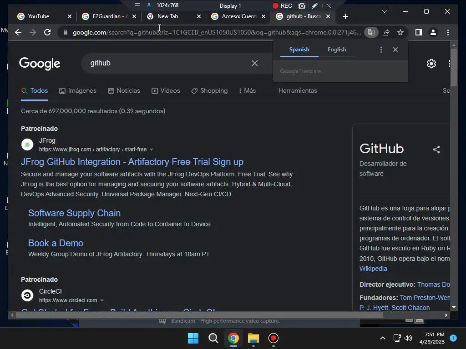Open the tab search dropdown
466x349 pixels.
point(384,11)
